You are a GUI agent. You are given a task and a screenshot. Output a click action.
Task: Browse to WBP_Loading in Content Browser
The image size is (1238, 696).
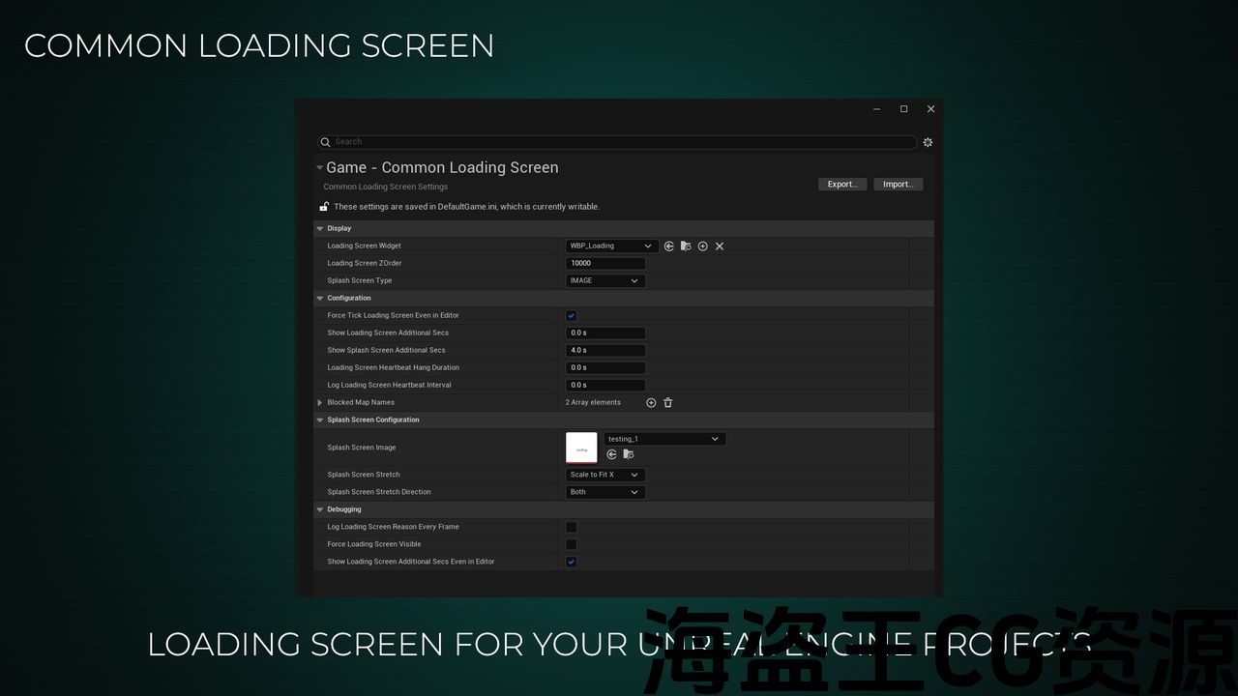click(686, 246)
